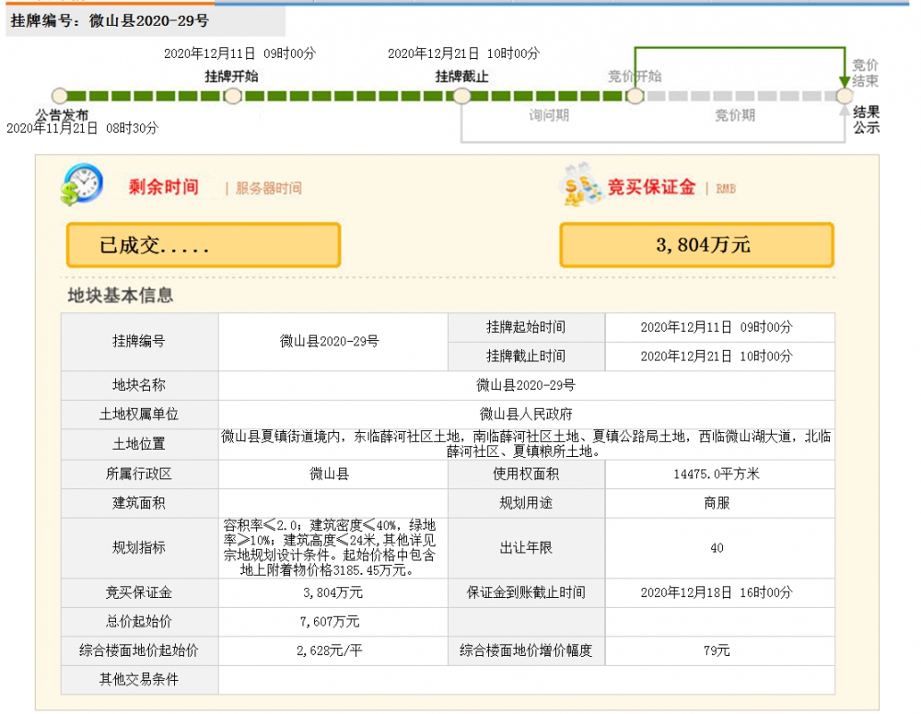The height and width of the screenshot is (714, 921).
Task: Click the 40 years value cell
Action: click(x=720, y=547)
